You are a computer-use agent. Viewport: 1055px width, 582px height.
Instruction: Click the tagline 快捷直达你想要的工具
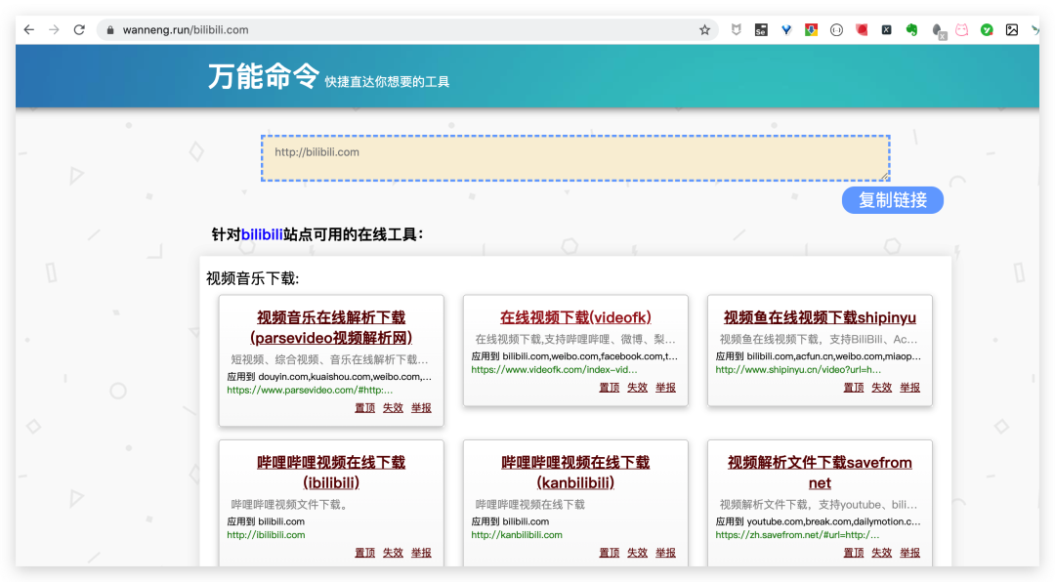click(x=387, y=82)
